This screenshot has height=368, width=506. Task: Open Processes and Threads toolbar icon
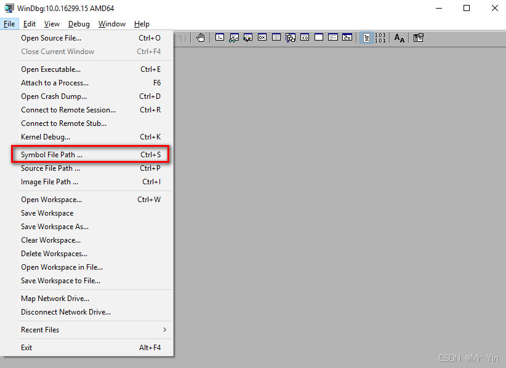[333, 37]
